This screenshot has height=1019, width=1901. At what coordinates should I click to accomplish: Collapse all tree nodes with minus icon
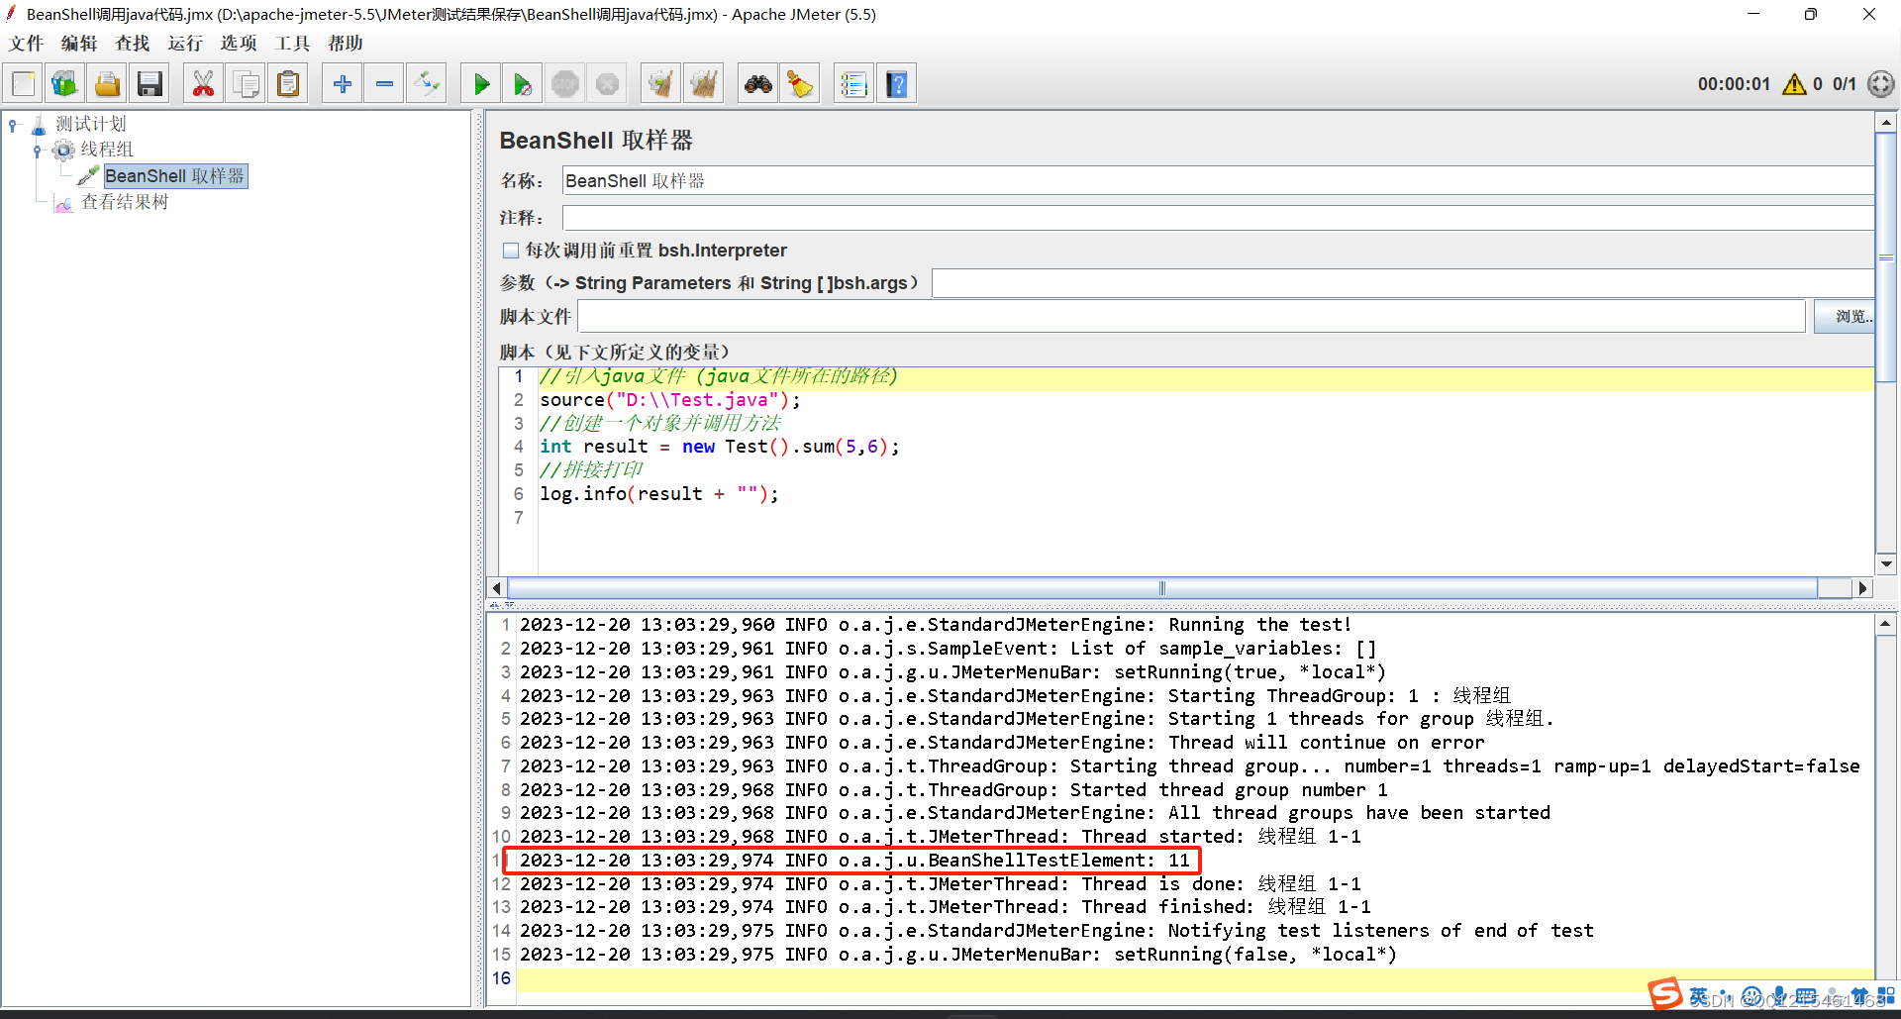click(x=384, y=84)
